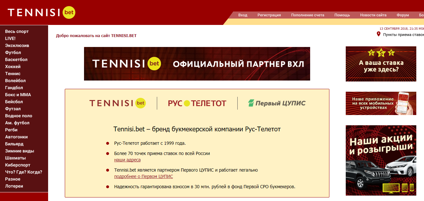This screenshot has height=201, width=424.
Task: Select Теннис in sidebar
Action: click(x=13, y=73)
